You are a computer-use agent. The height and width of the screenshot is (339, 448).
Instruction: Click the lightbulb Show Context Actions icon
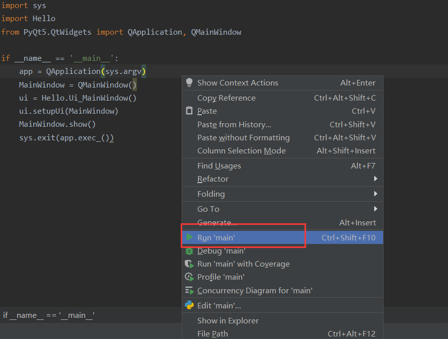[189, 82]
